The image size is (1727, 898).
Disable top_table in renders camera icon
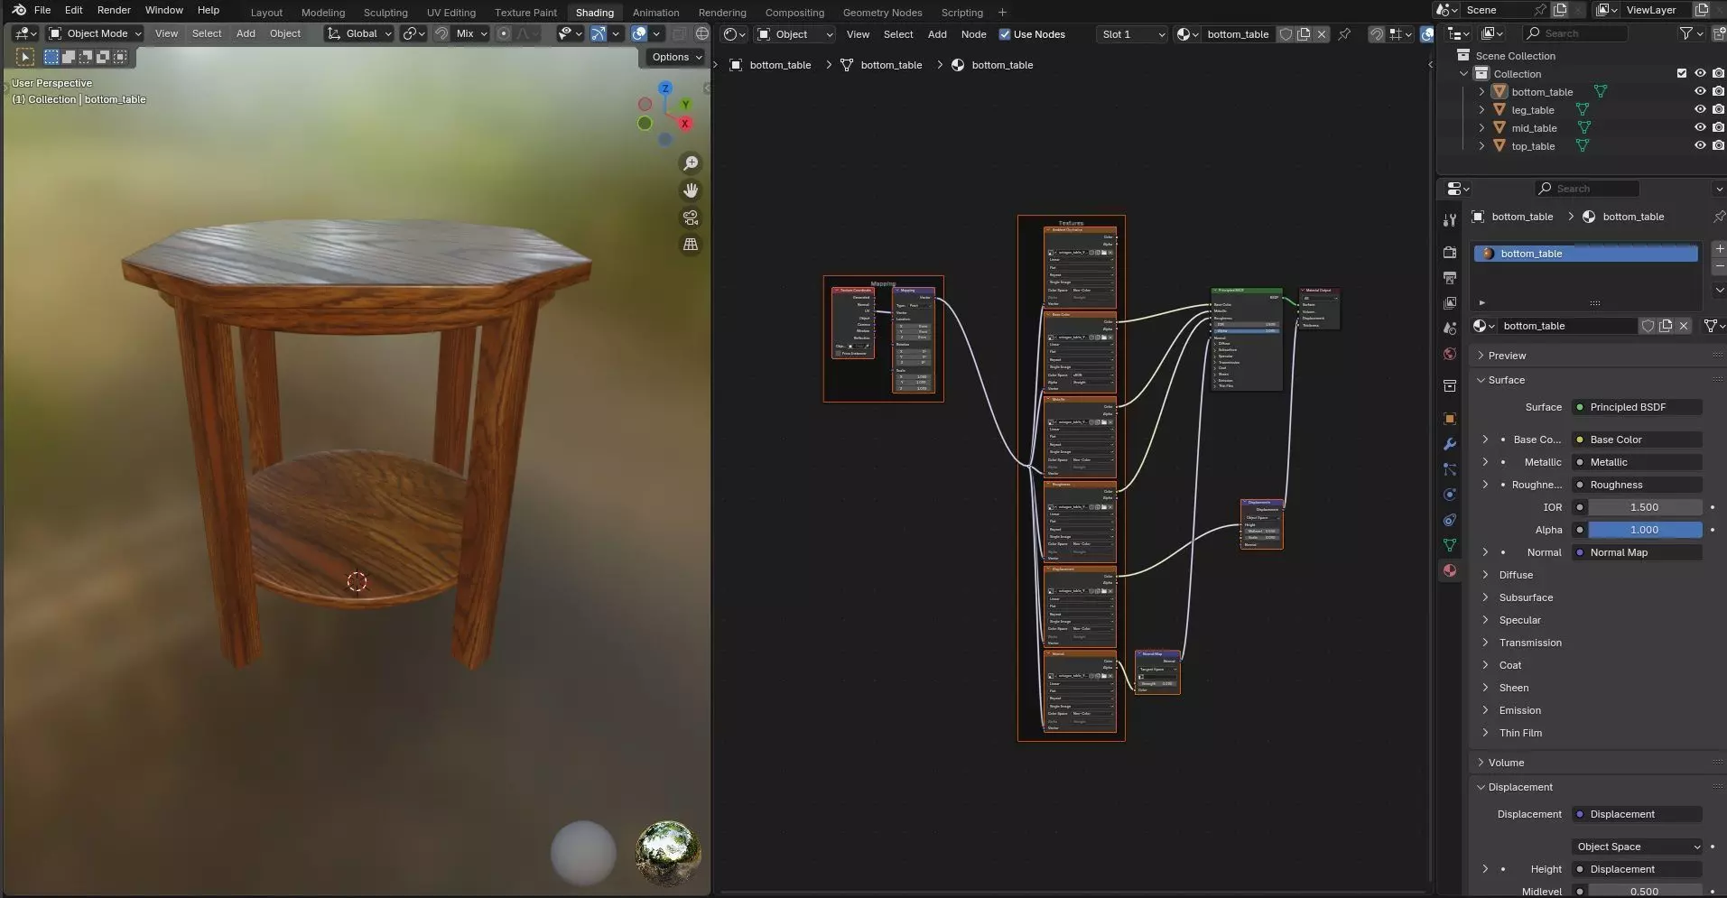[1718, 146]
